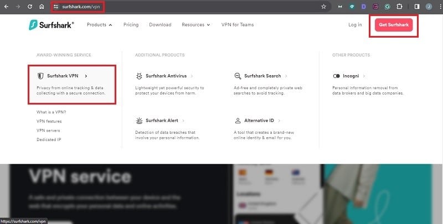Click the chevron next to Alternative ID
Viewport: 443px width, 224px height.
pyautogui.click(x=279, y=121)
